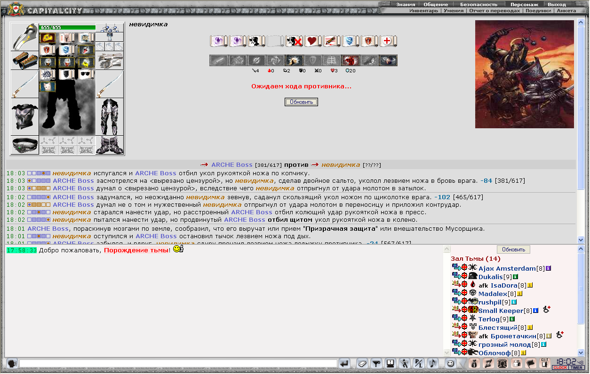Activate the glowing head combat technique
The height and width of the screenshot is (374, 590).
click(294, 60)
